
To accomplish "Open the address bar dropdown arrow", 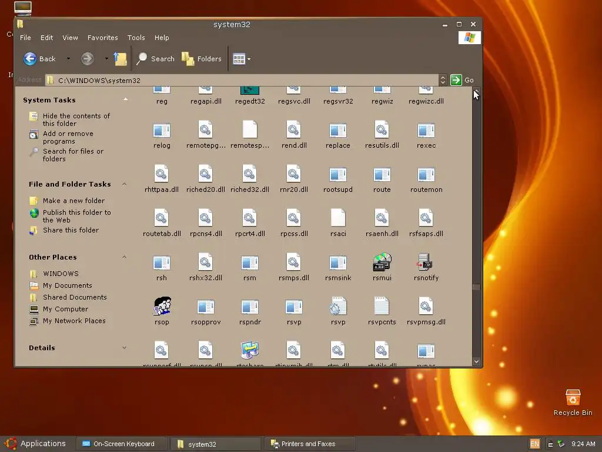I will (443, 80).
